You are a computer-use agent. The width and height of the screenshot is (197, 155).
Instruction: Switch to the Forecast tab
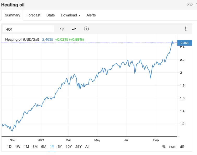[33, 15]
